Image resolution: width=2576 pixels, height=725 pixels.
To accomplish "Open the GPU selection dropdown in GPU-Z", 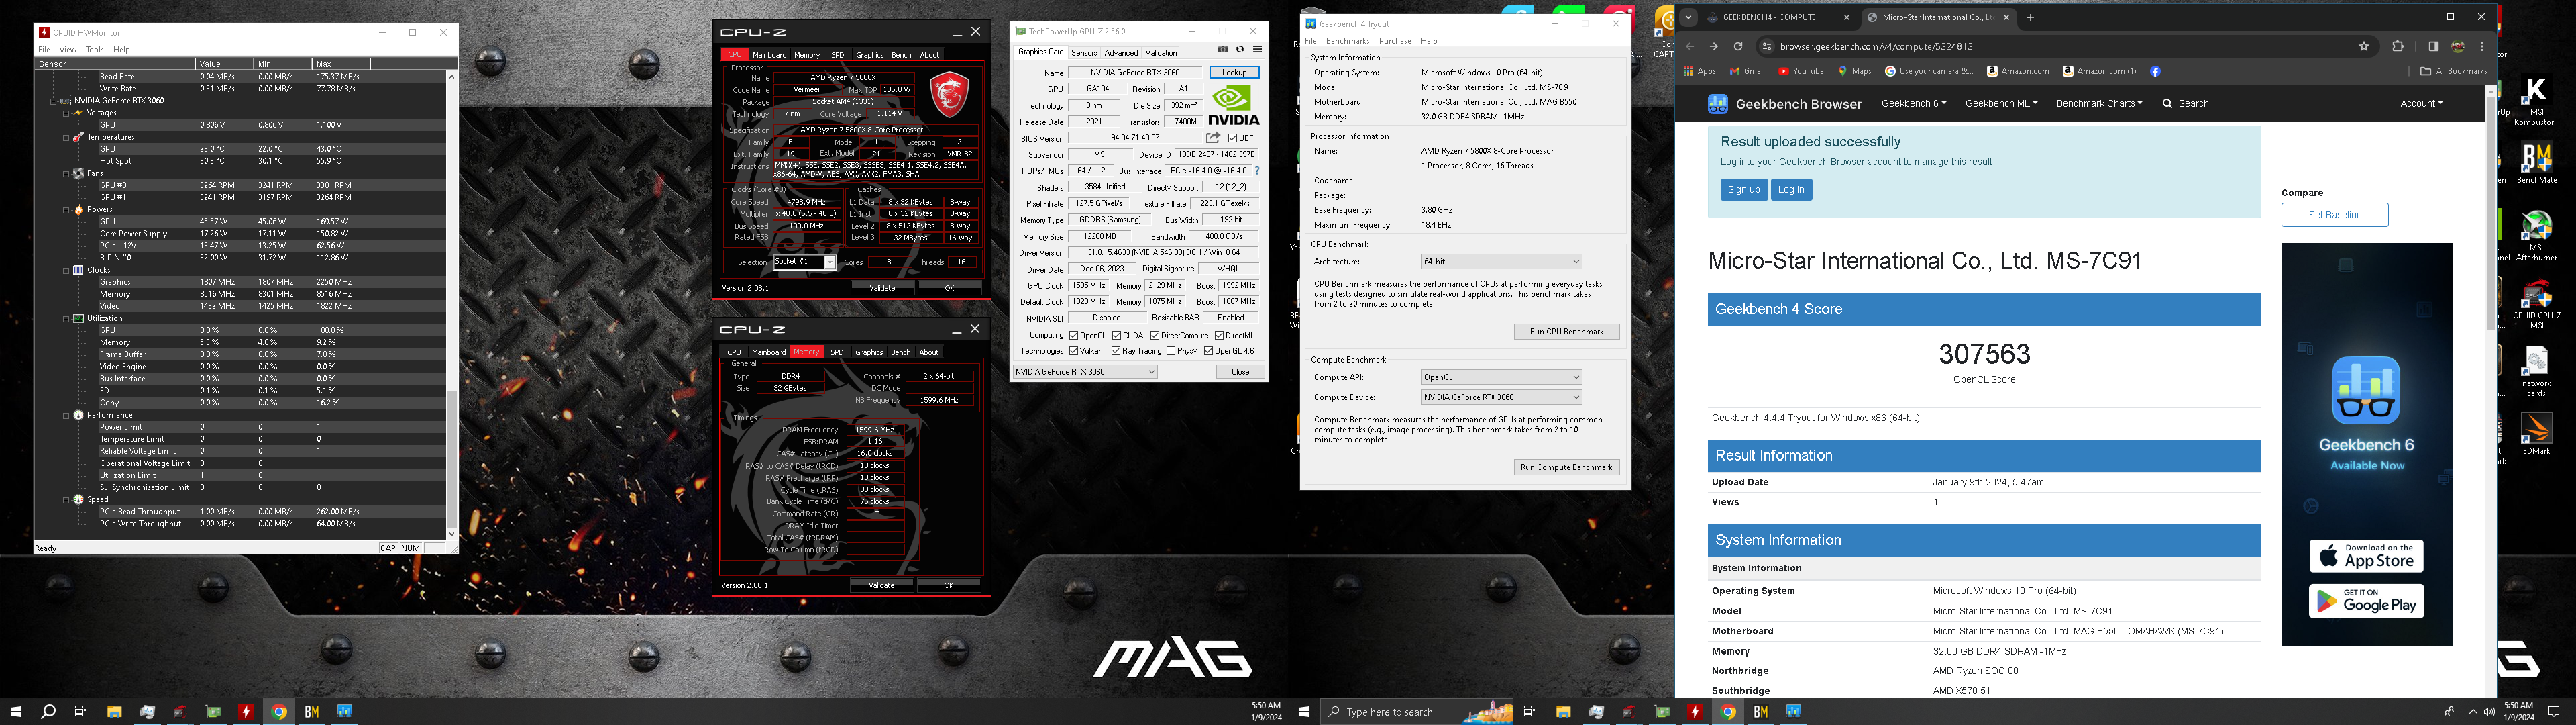I will (x=1085, y=371).
